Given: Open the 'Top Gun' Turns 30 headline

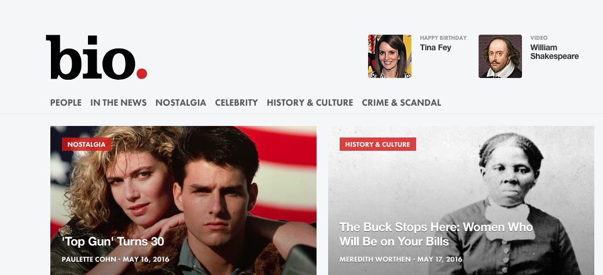Looking at the screenshot, I should click(113, 241).
